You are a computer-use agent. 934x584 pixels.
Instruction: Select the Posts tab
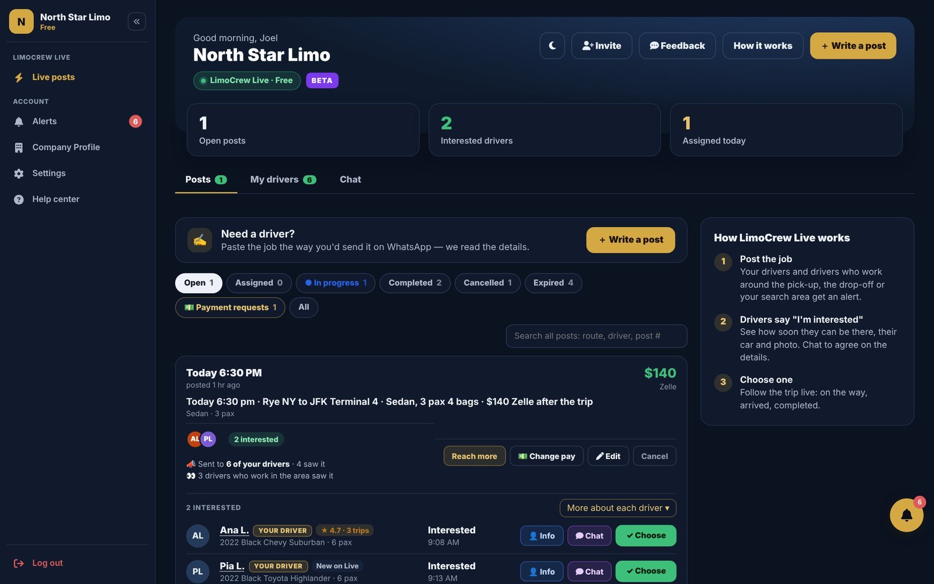(x=206, y=180)
